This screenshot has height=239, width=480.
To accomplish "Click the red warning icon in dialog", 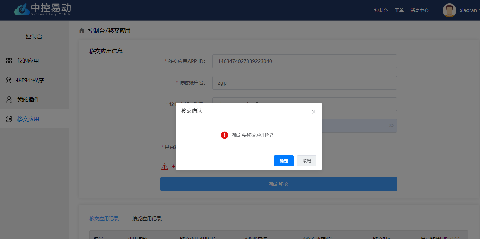I will tap(225, 135).
